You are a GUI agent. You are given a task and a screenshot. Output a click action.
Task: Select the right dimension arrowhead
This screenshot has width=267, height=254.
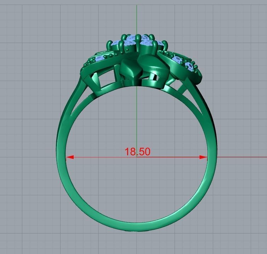pos(203,157)
